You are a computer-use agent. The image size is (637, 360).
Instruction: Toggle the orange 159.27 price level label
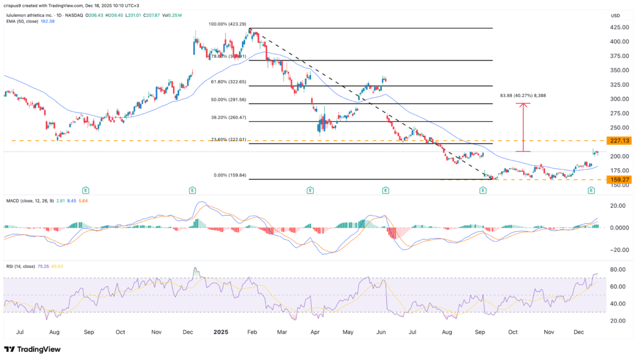619,179
